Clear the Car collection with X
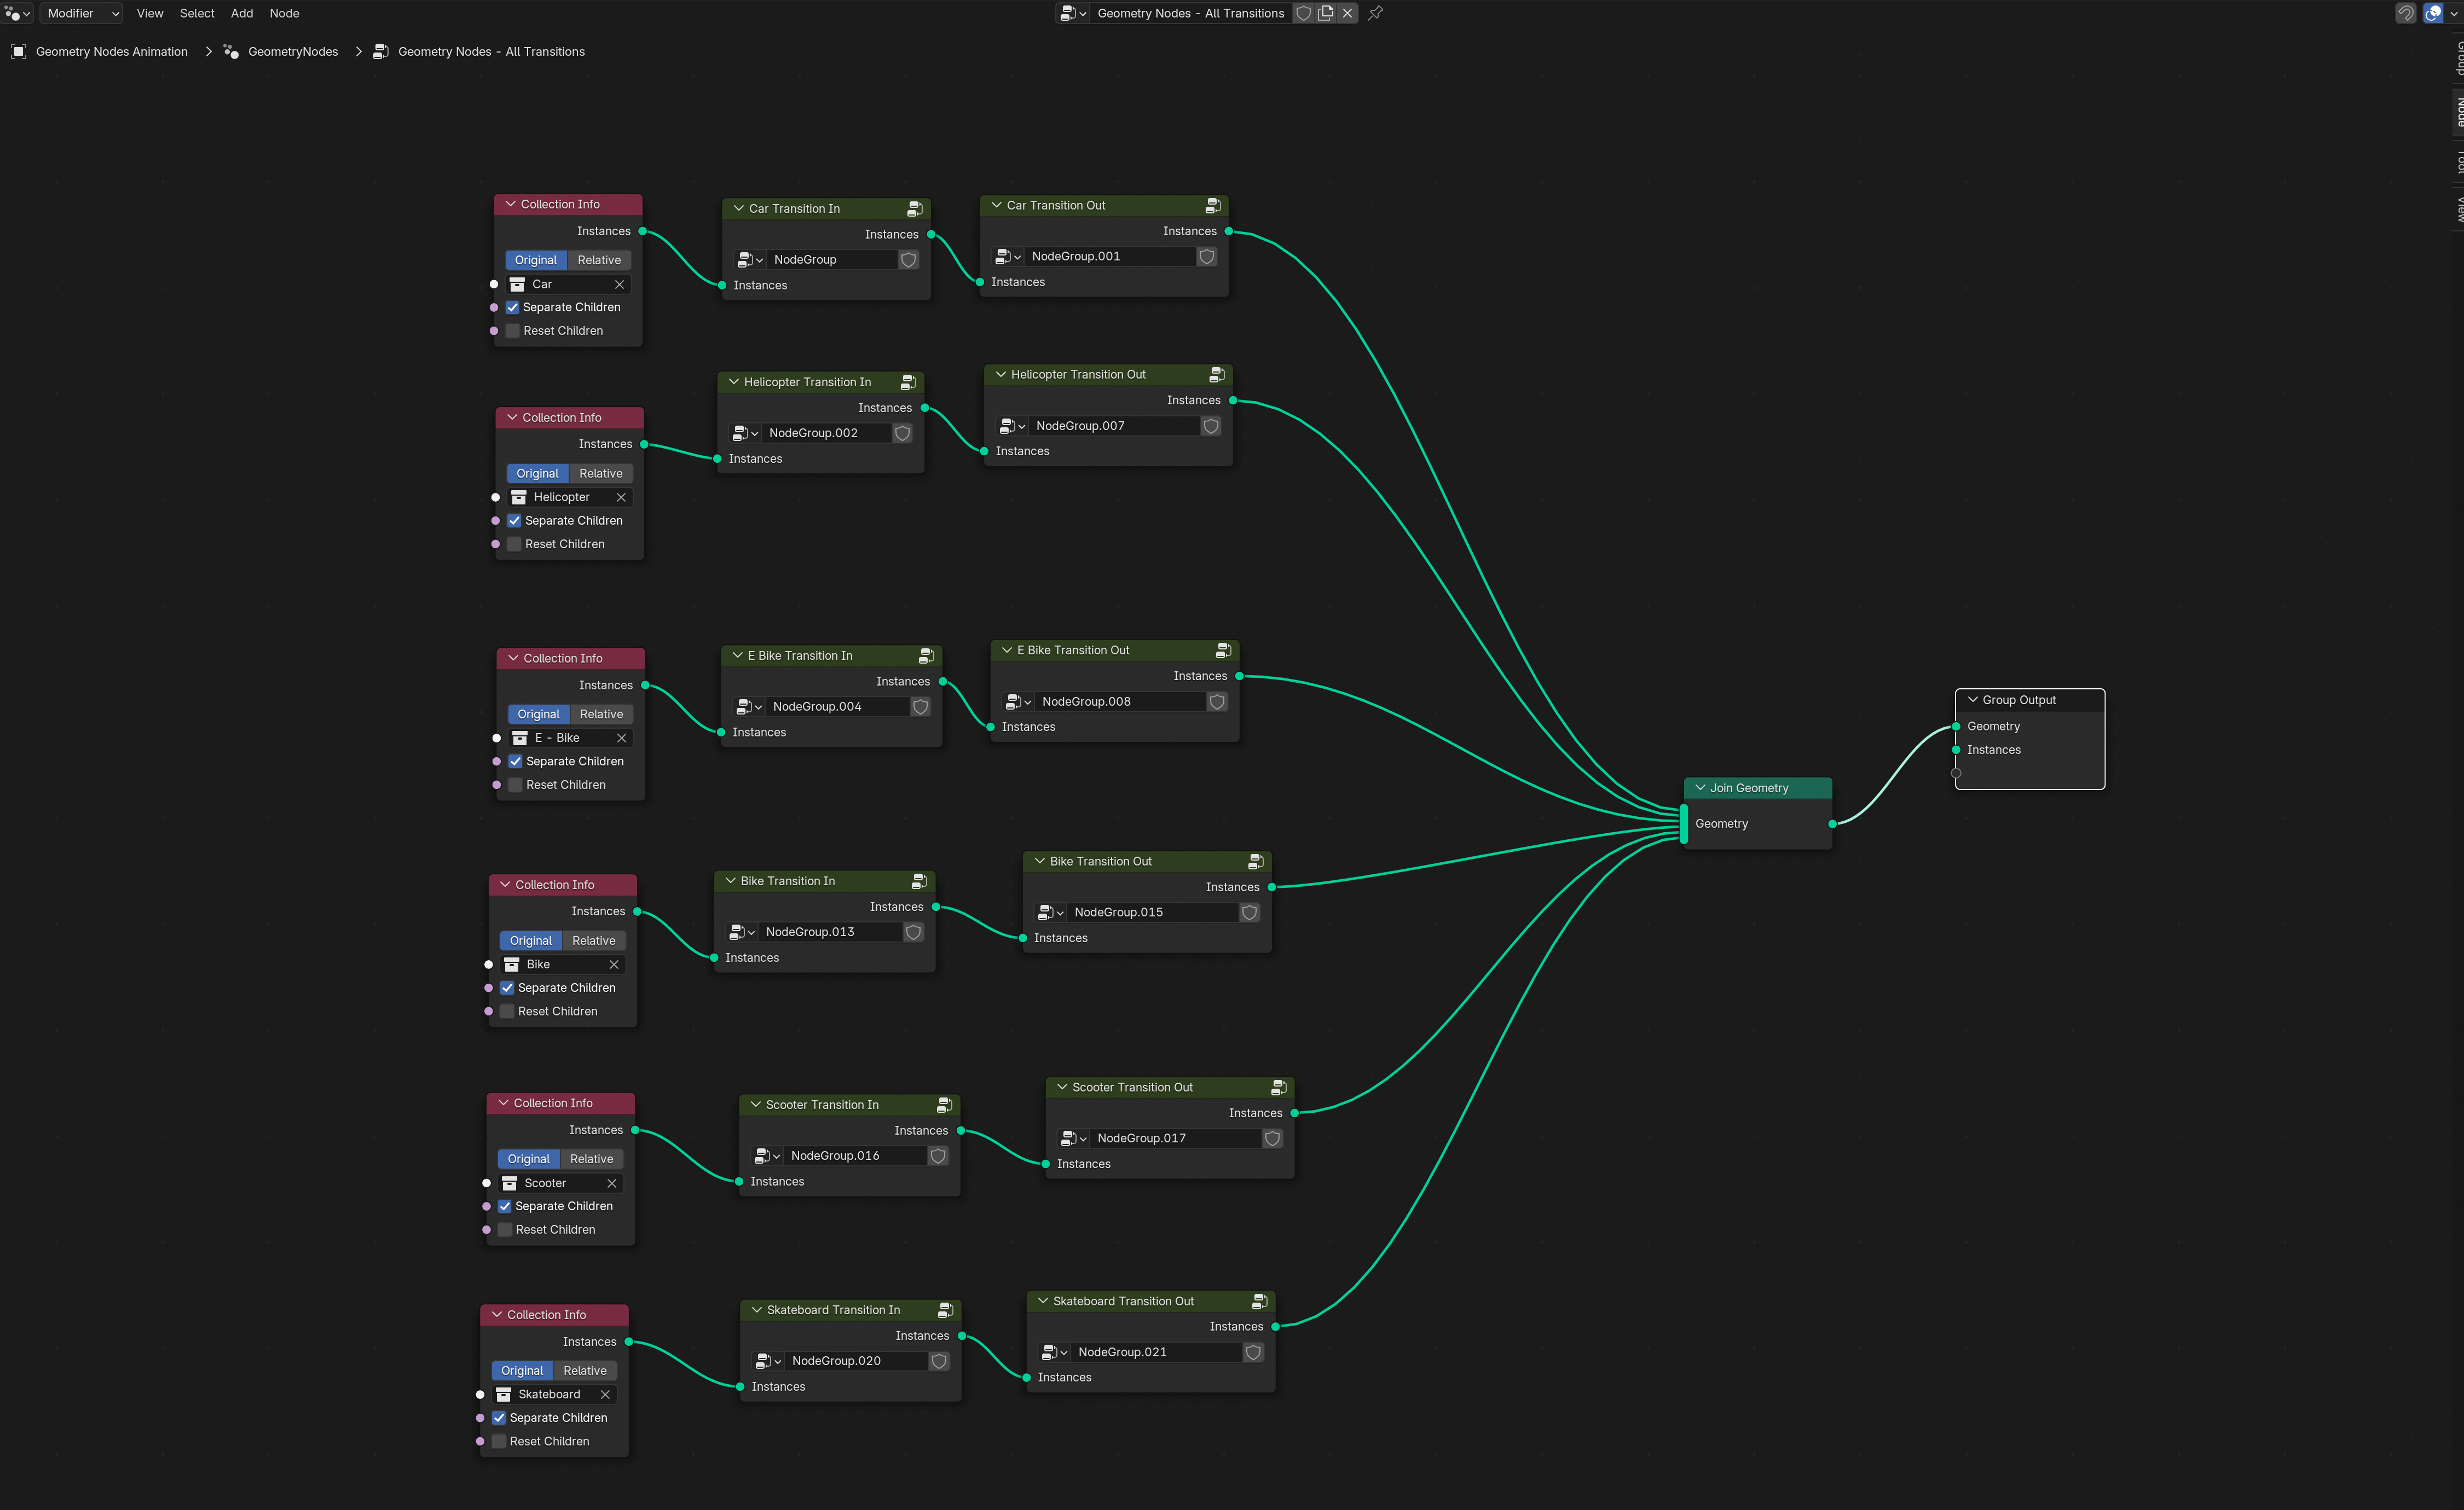 point(619,285)
